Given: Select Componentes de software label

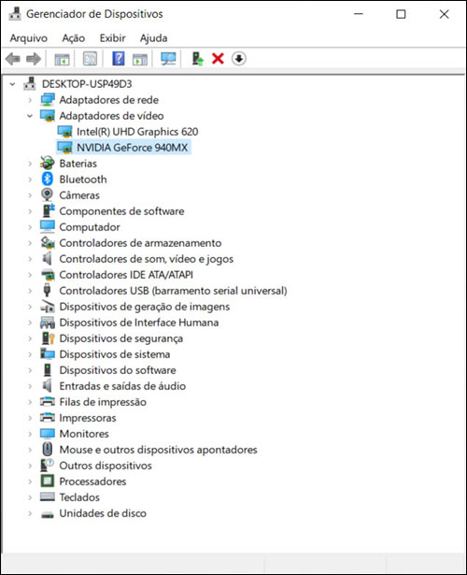Looking at the screenshot, I should point(121,211).
